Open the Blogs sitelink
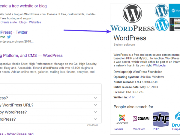Viewport: 180px width, 135px height. pos(23,22)
